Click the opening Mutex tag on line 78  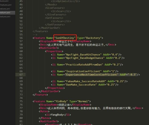click(x=44, y=111)
